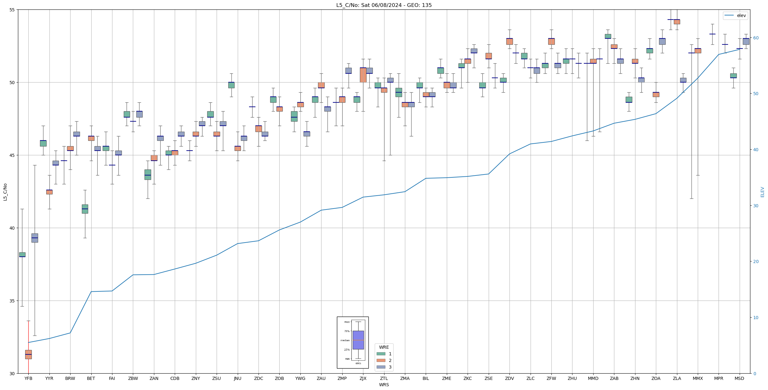Click the 'ELEV' right axis label

(x=762, y=192)
